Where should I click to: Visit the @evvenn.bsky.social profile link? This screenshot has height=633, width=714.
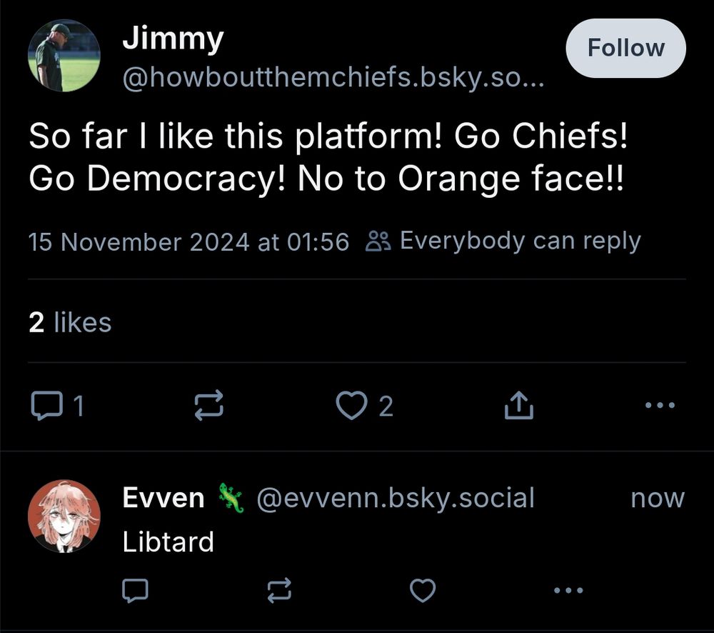tap(395, 498)
